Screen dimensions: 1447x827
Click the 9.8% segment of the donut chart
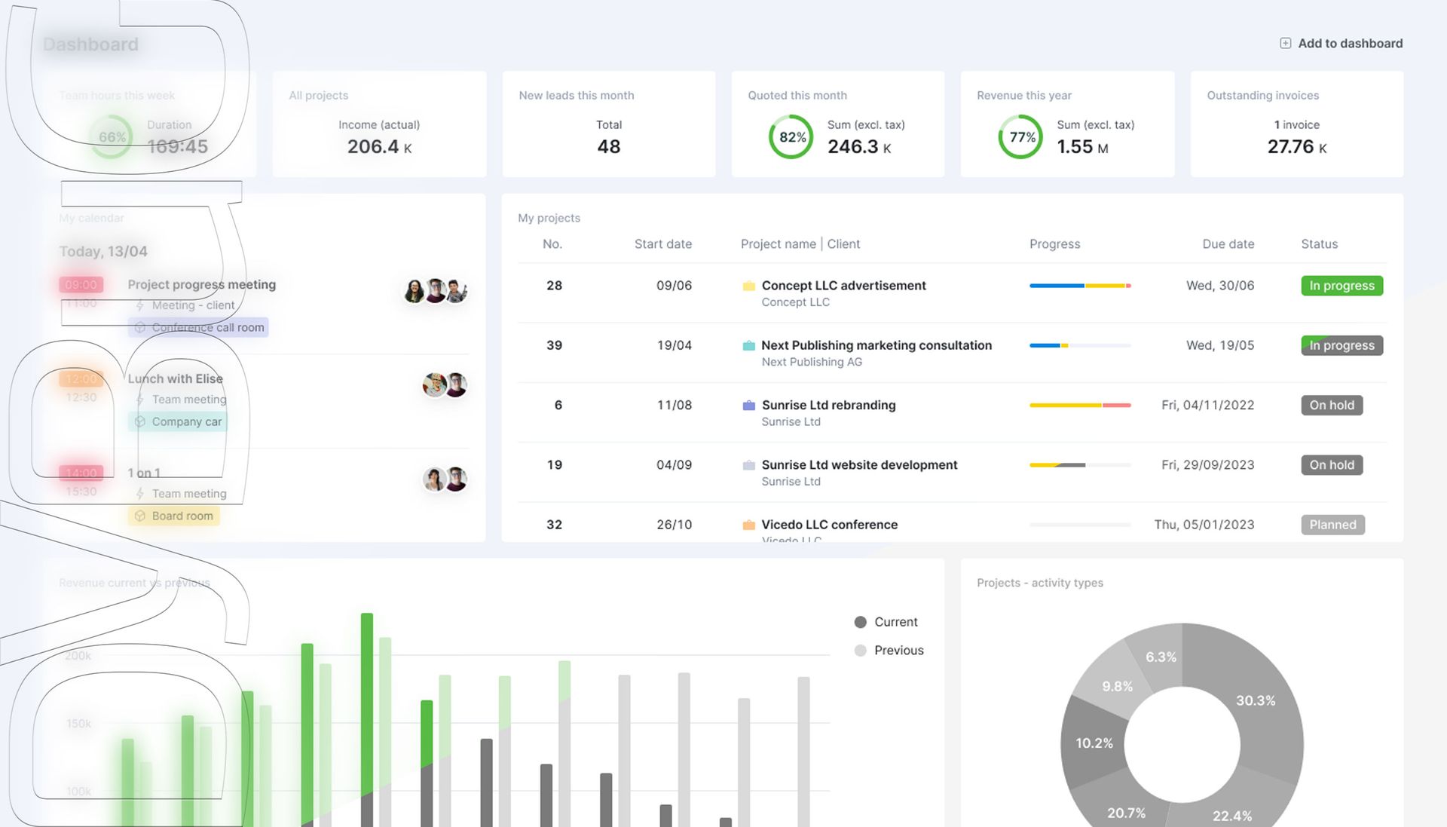(x=1117, y=686)
